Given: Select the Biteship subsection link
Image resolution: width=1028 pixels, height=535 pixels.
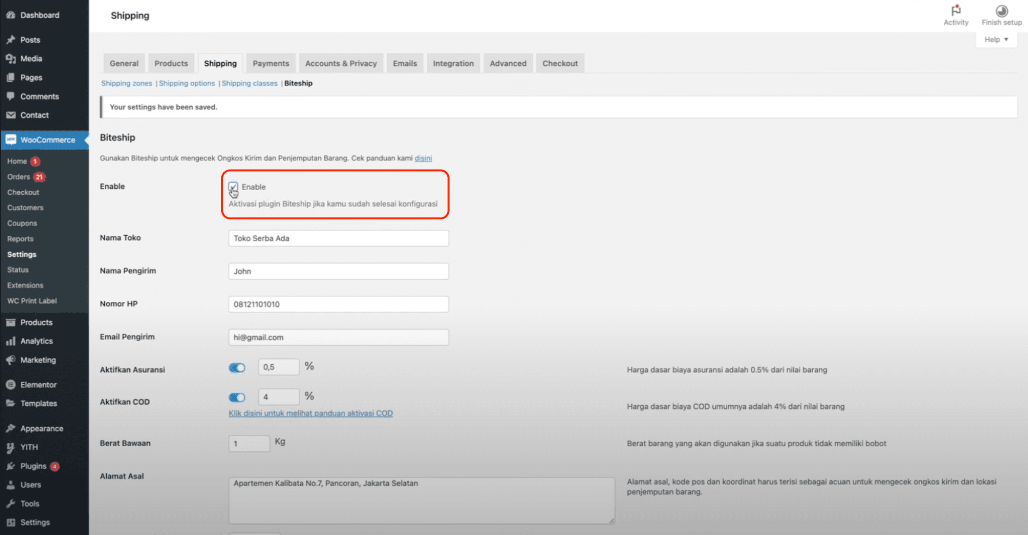Looking at the screenshot, I should (x=298, y=83).
